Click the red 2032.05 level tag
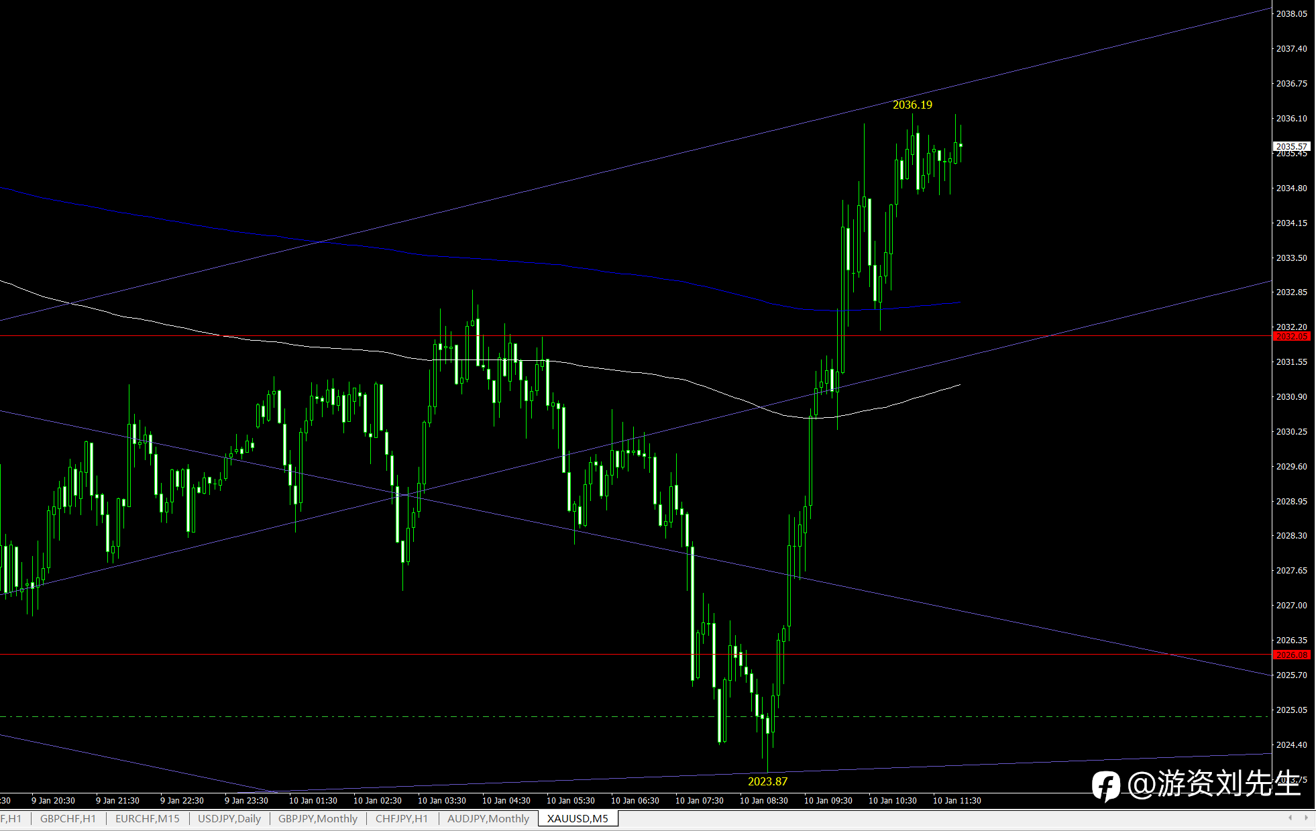The height and width of the screenshot is (831, 1316). (1291, 336)
